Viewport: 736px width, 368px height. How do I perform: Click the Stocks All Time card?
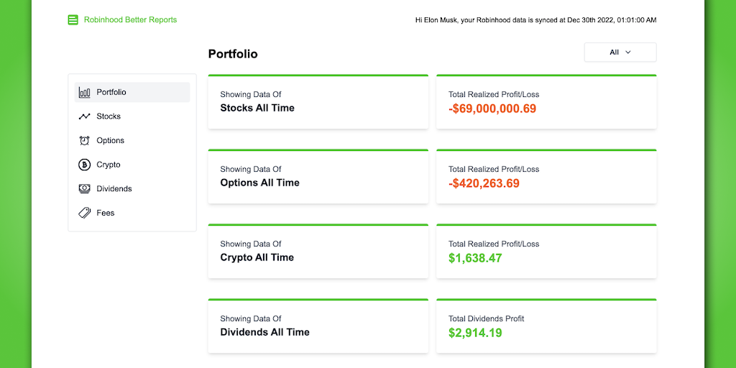pyautogui.click(x=318, y=102)
